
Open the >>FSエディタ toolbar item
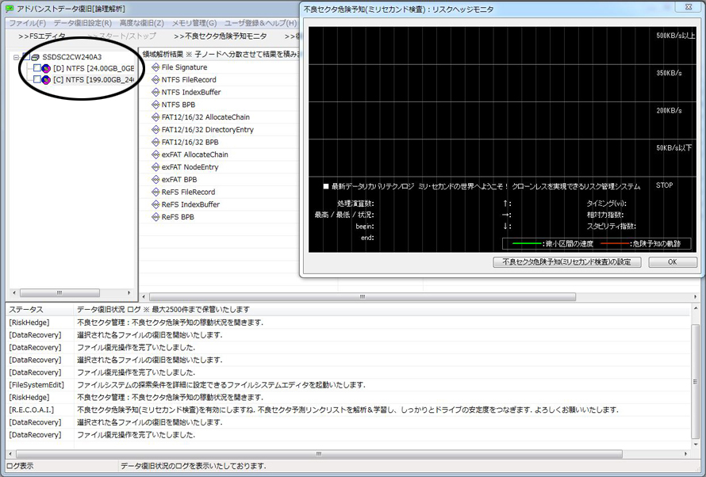click(x=42, y=36)
